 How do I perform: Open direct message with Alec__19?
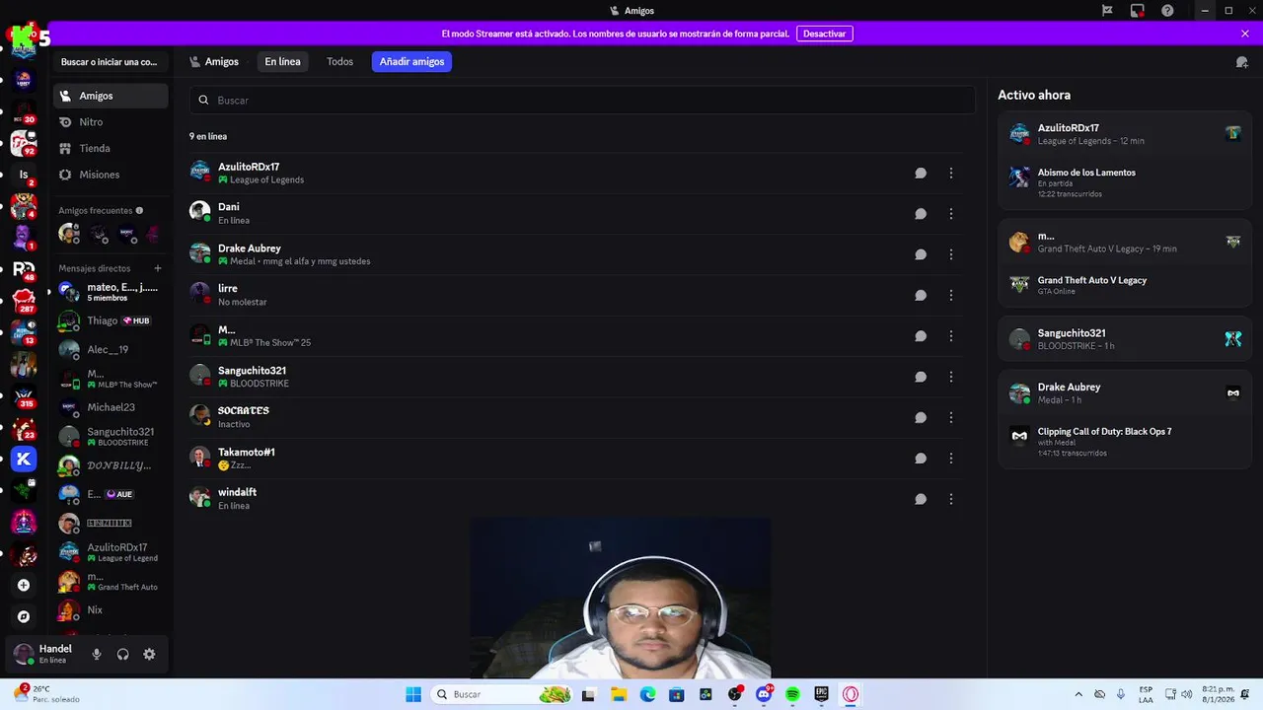[111, 349]
